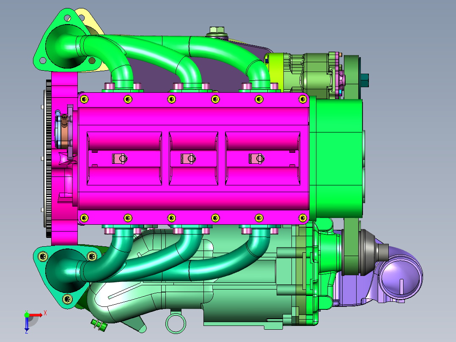The height and width of the screenshot is (342, 456).
Task: Click the green Y axis dot of the triad
Action: point(27,315)
